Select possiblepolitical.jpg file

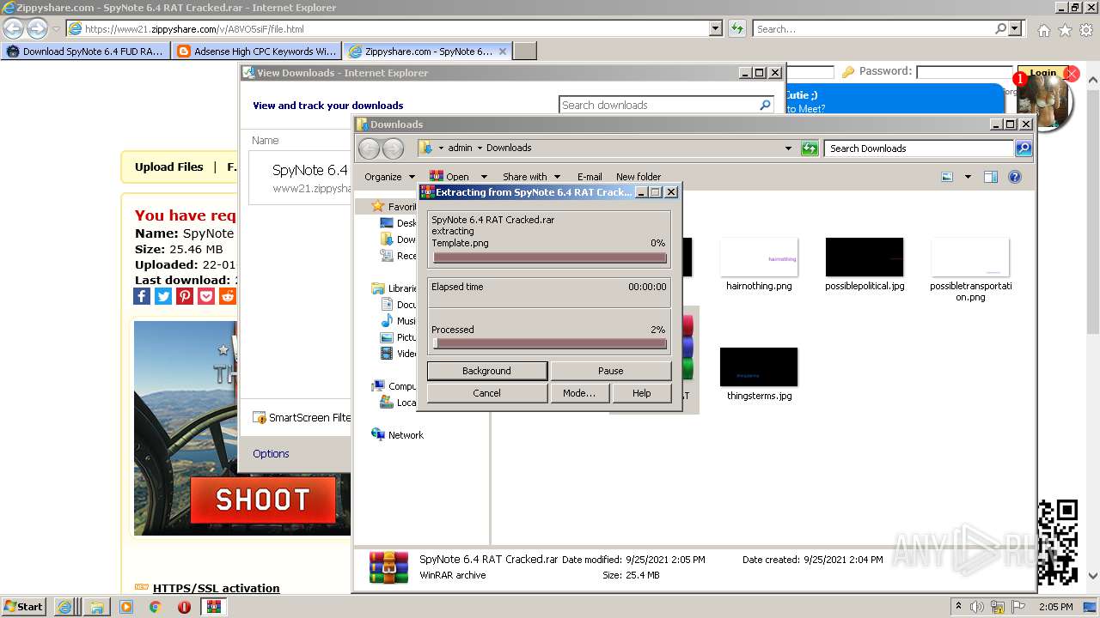[x=865, y=265]
